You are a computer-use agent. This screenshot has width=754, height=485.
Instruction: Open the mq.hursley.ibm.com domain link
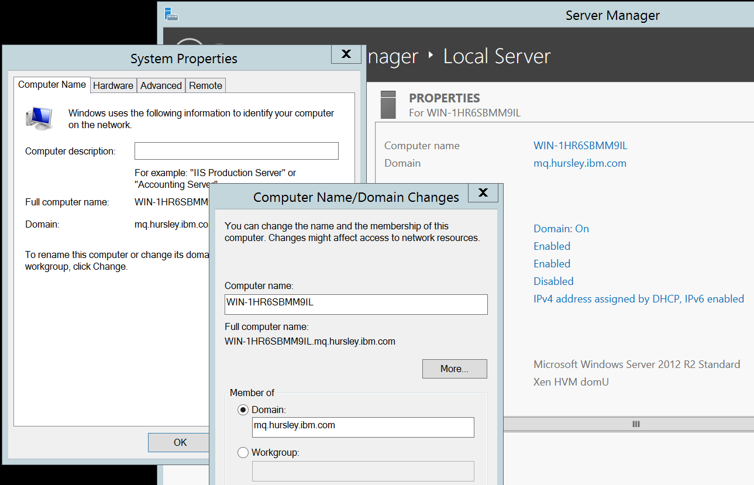(580, 163)
